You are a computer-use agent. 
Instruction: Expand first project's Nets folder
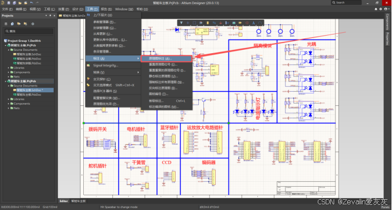point(8,77)
